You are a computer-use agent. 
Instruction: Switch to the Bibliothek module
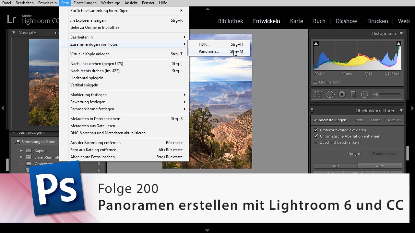point(231,21)
